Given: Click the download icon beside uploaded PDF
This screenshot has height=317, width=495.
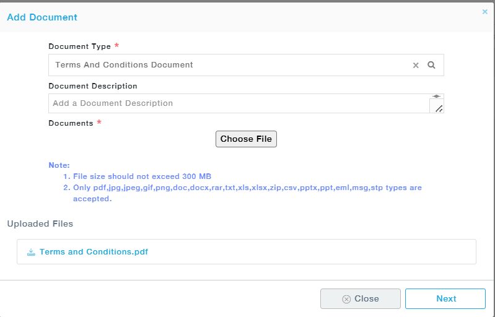Looking at the screenshot, I should [31, 252].
